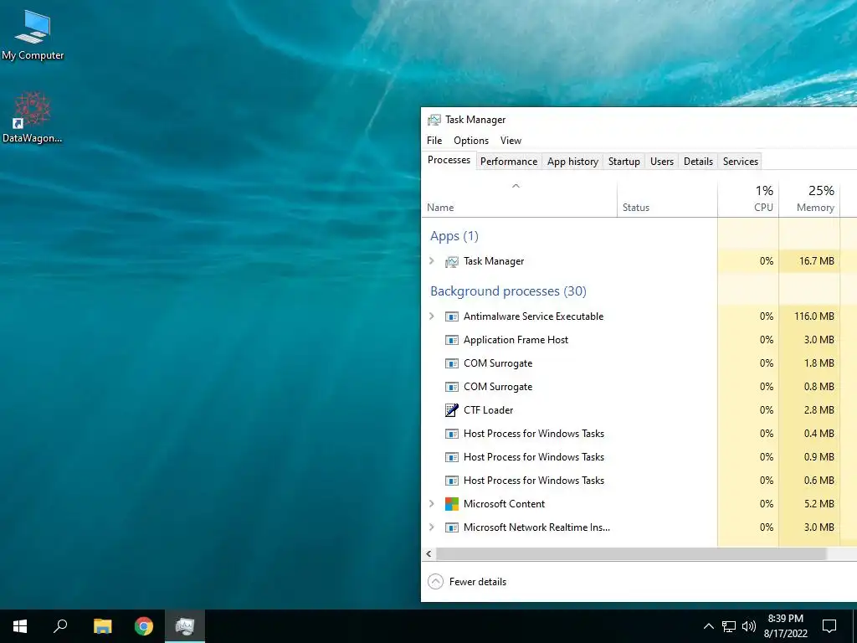The width and height of the screenshot is (857, 643).
Task: Open taskbar search magnifier
Action: (x=60, y=626)
